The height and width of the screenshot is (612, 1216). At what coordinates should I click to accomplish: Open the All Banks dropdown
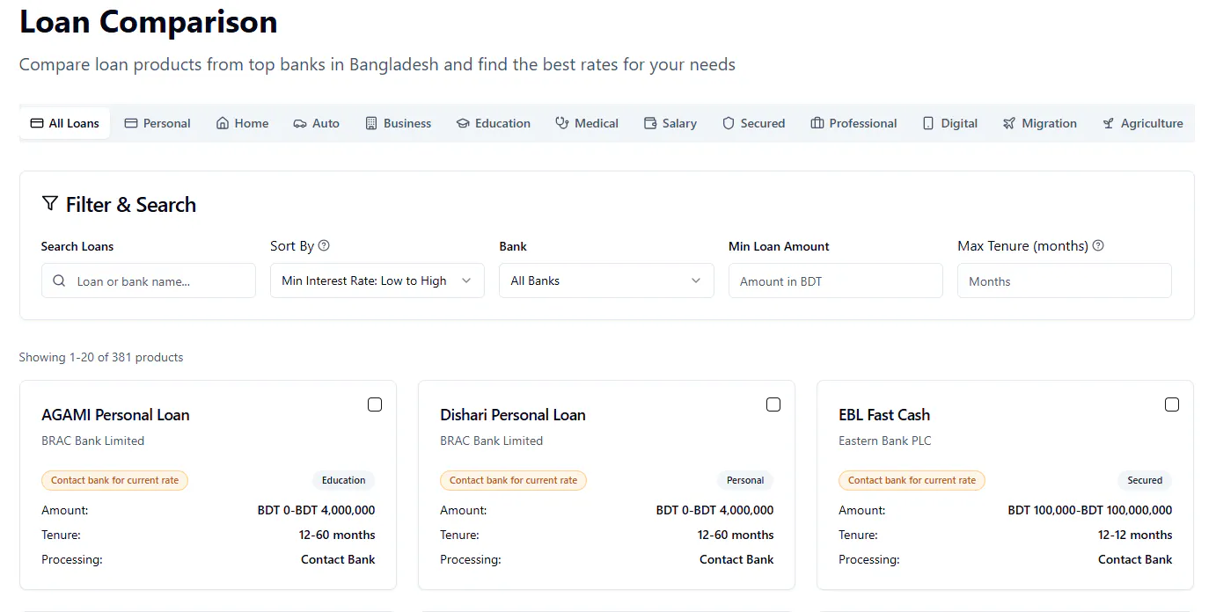point(606,280)
